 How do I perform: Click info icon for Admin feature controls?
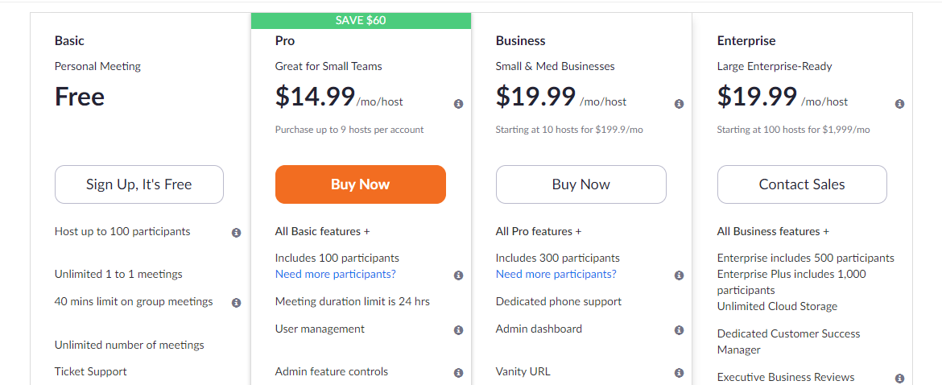point(458,373)
